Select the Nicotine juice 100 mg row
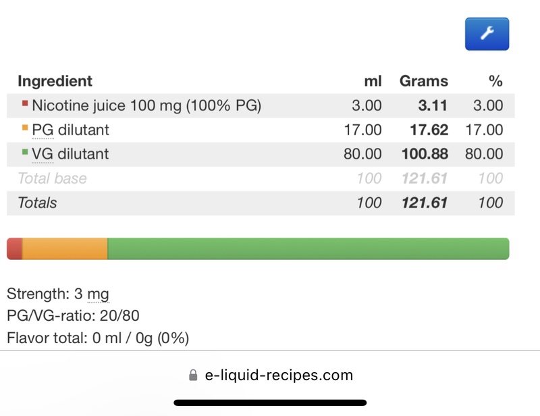 click(261, 105)
